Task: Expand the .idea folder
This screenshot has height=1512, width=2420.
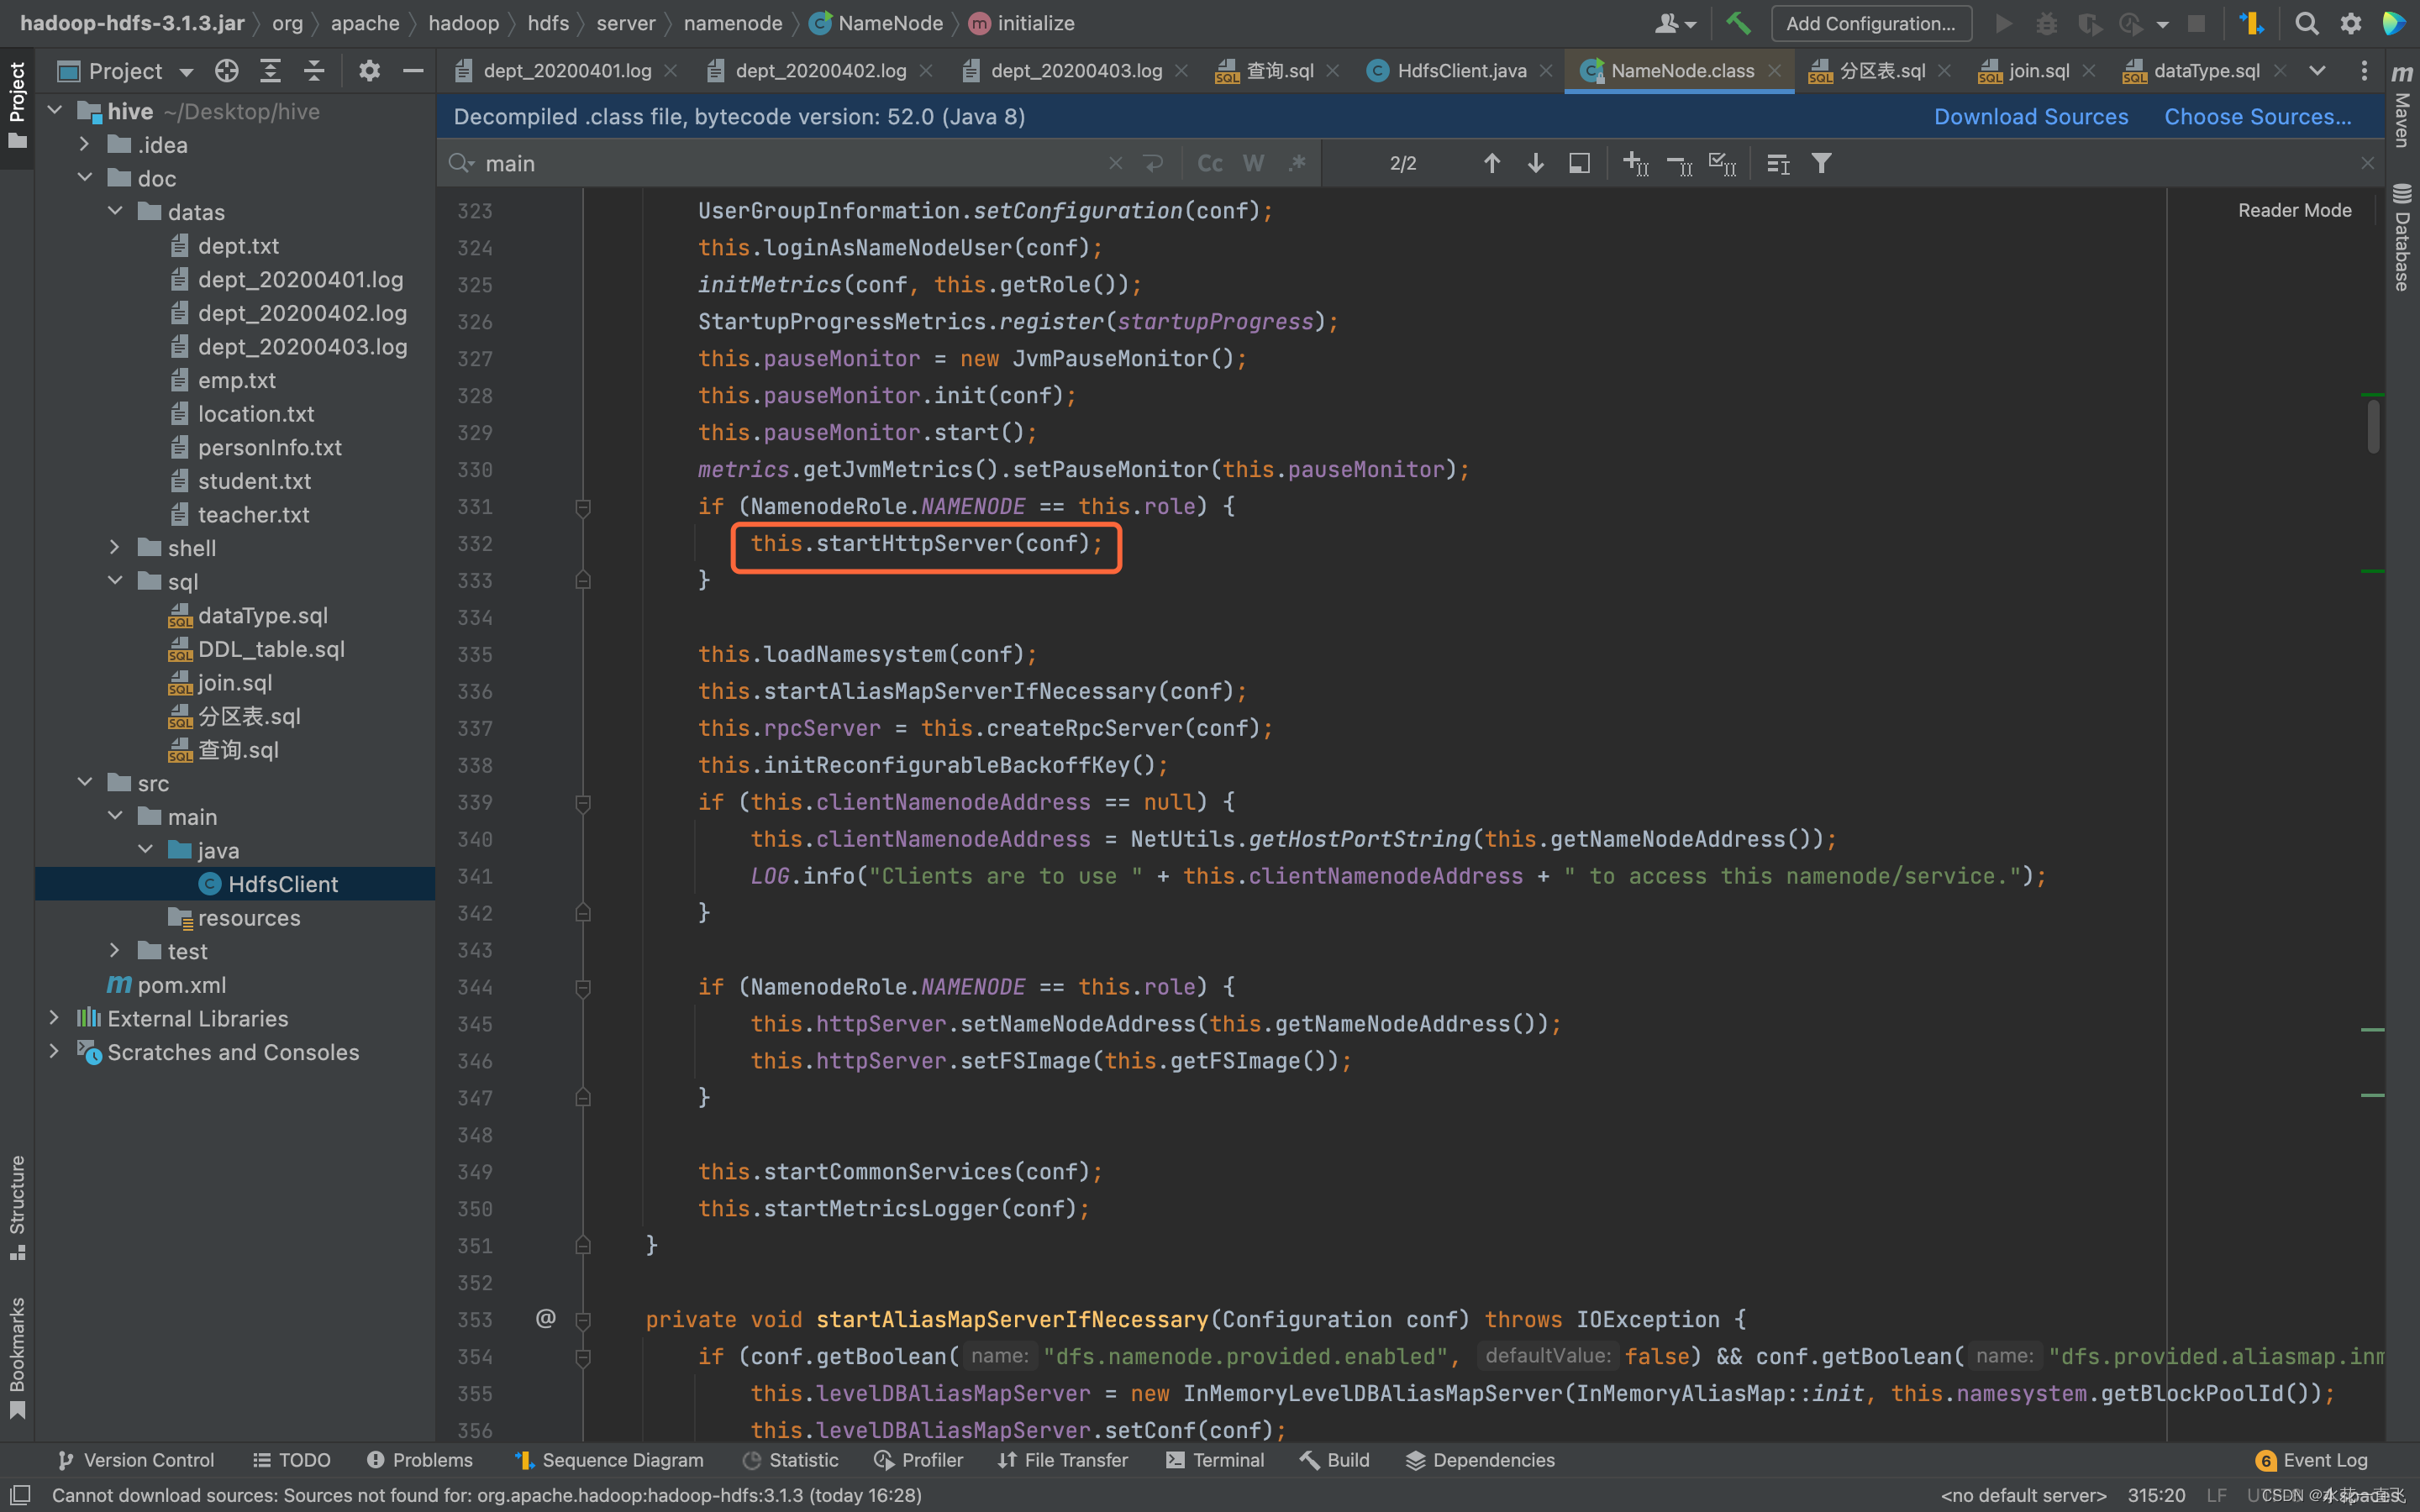Action: tap(85, 145)
